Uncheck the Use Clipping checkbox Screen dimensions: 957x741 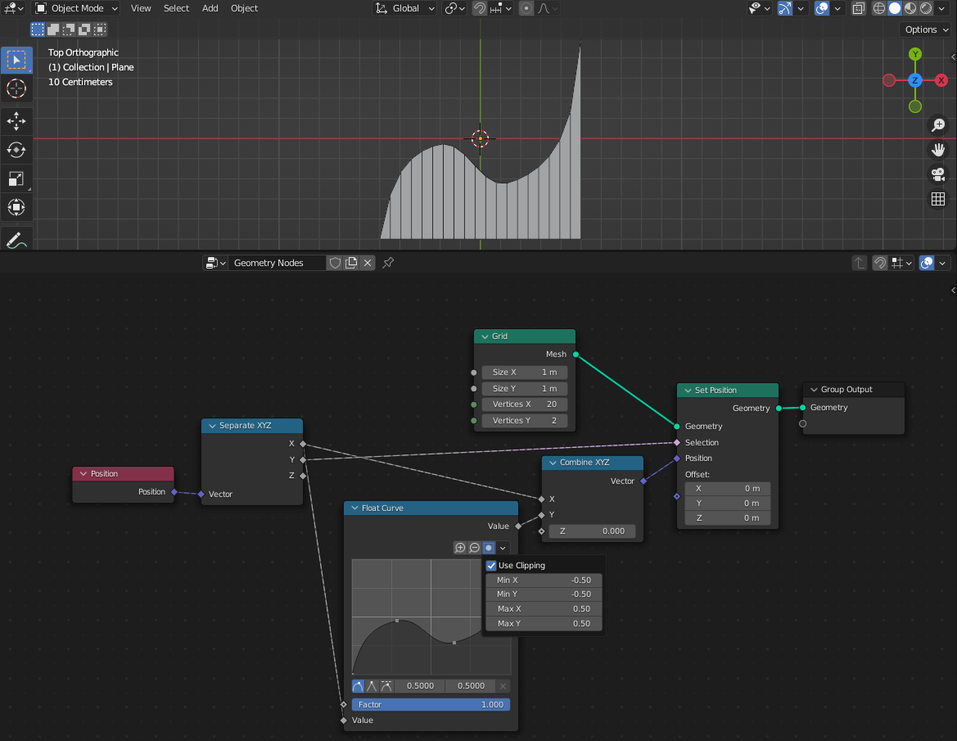(491, 565)
